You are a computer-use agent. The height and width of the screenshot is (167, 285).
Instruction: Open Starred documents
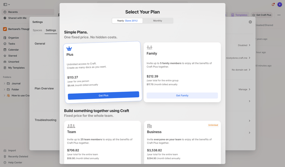(x=12, y=56)
